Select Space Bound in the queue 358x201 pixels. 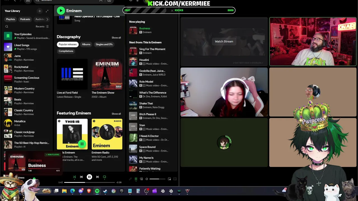pos(152,149)
